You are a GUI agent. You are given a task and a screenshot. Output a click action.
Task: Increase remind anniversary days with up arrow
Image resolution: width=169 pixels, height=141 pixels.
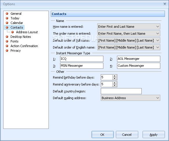[x=114, y=83]
